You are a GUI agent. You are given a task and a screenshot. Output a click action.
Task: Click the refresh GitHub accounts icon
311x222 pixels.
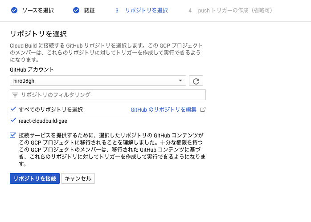pyautogui.click(x=196, y=81)
